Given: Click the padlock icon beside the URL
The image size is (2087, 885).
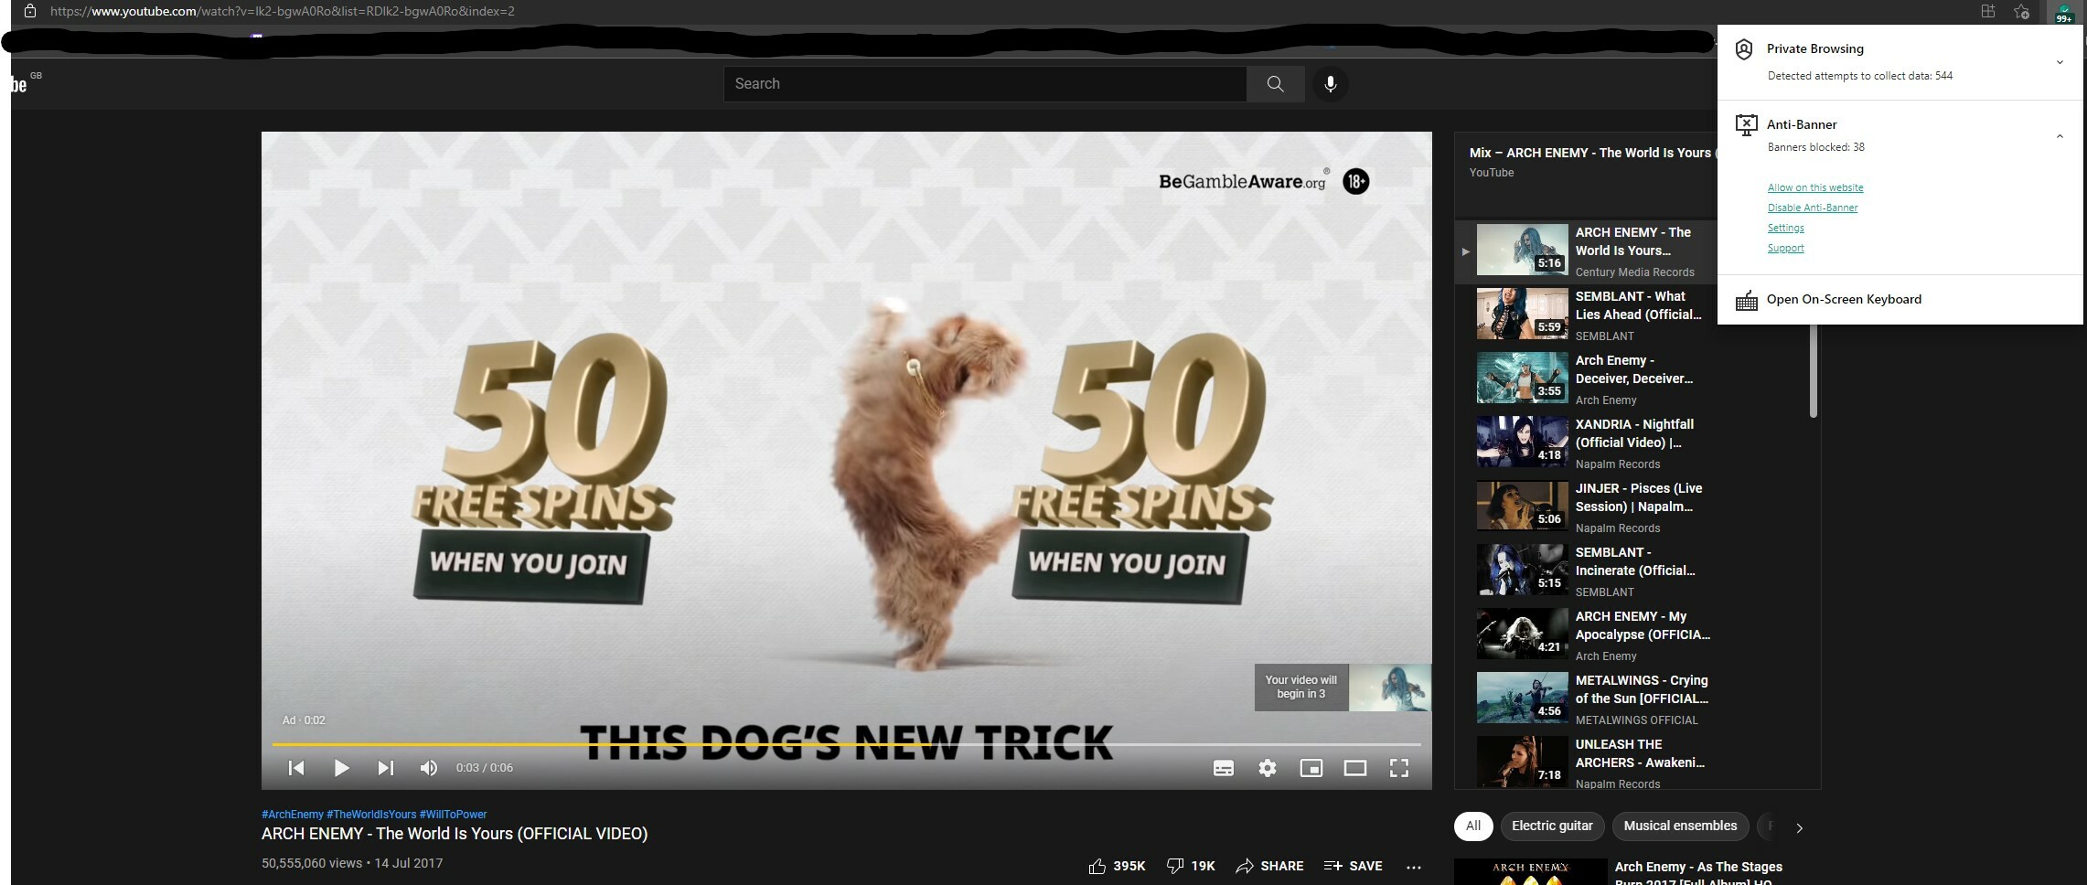Looking at the screenshot, I should (30, 11).
